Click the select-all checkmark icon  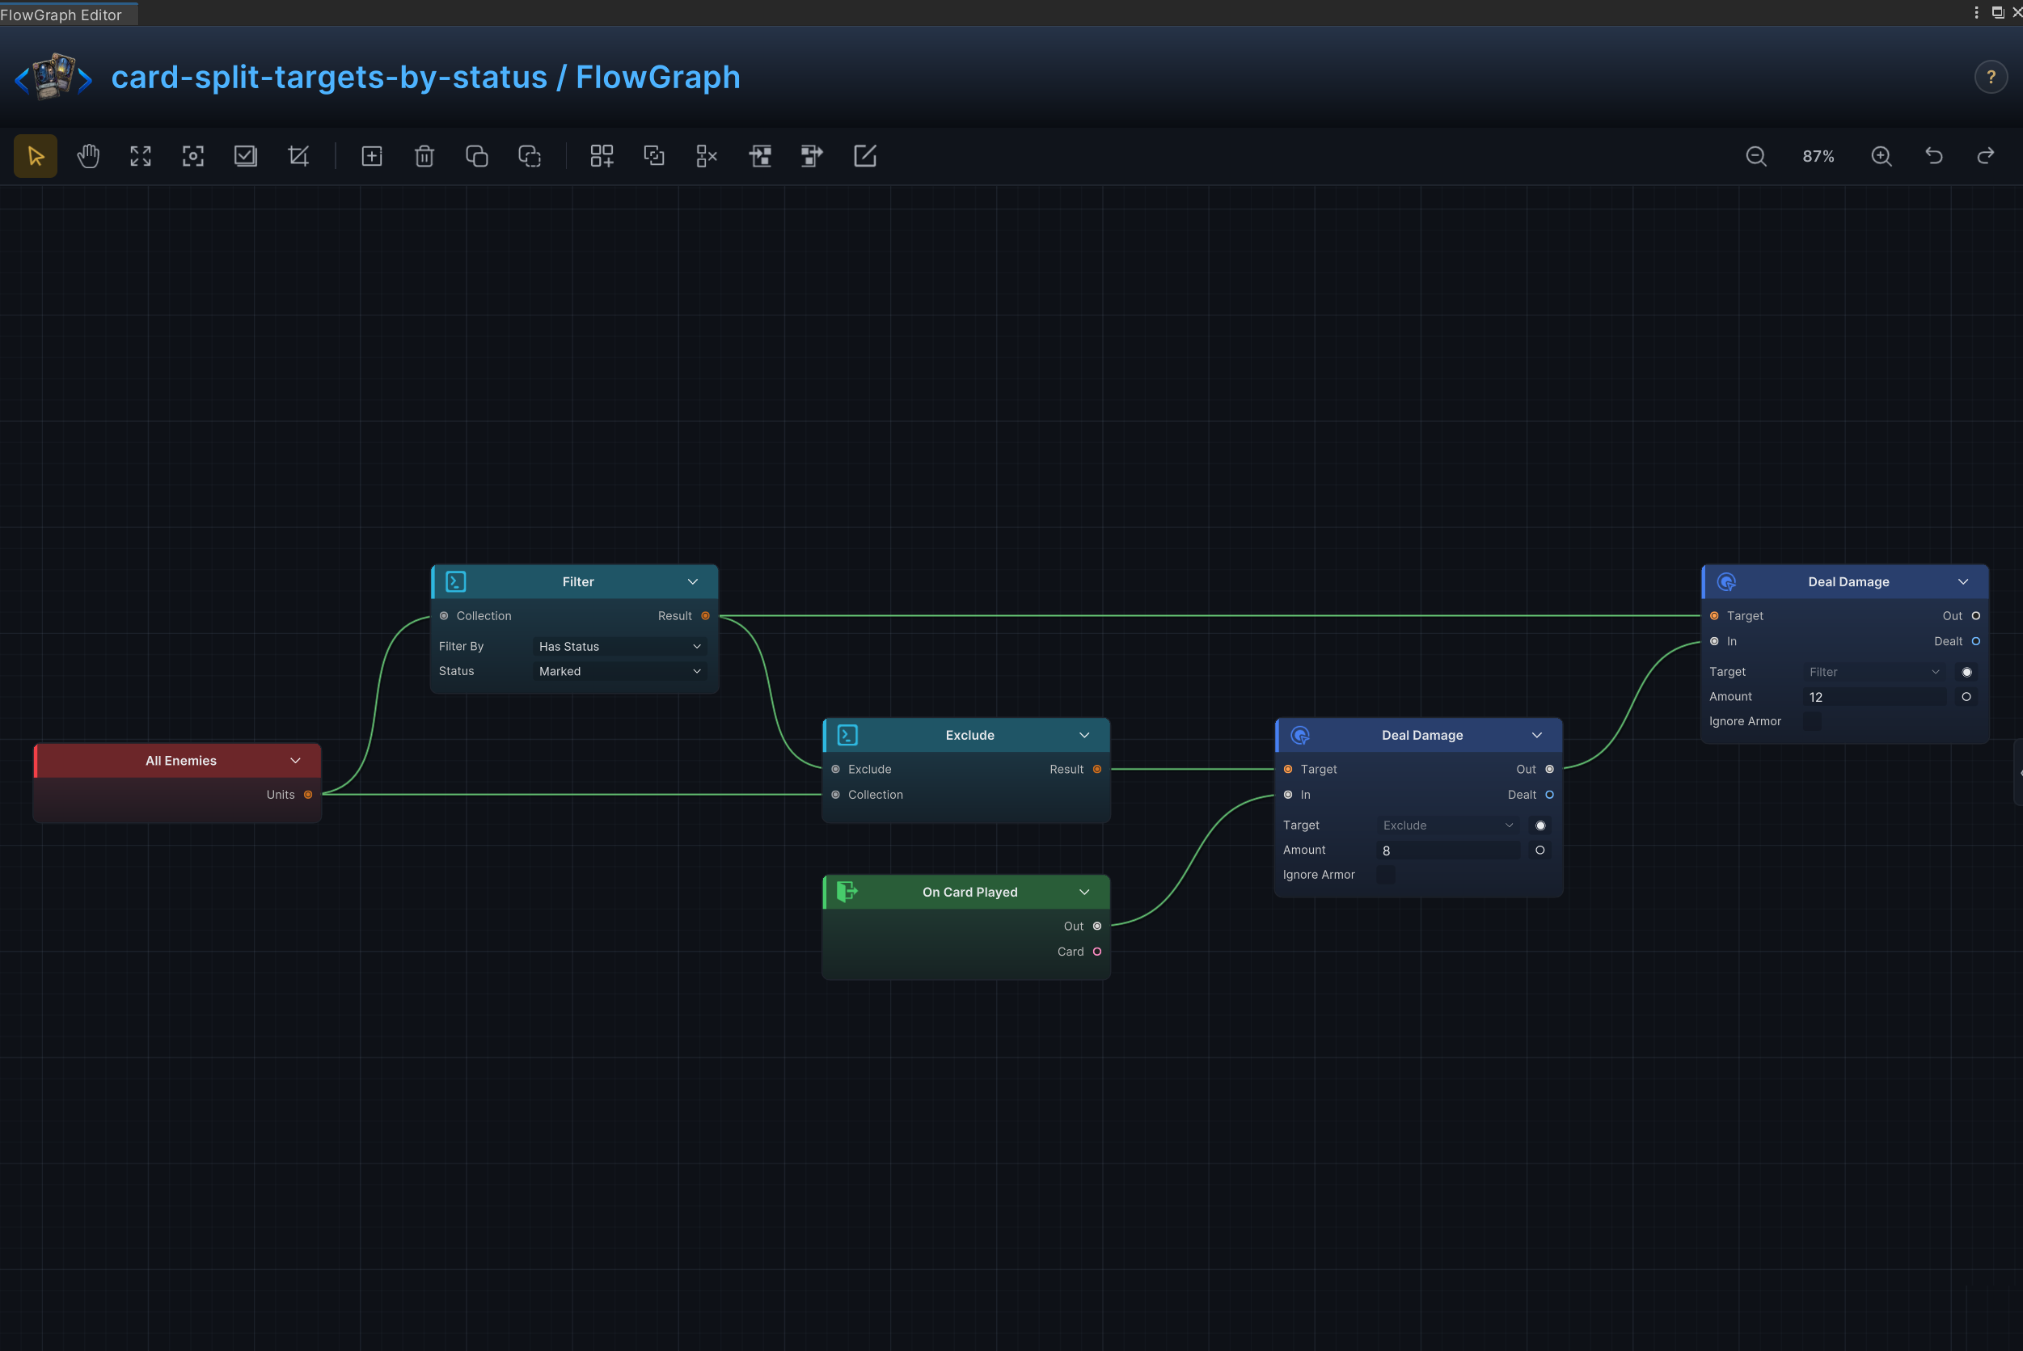point(246,156)
